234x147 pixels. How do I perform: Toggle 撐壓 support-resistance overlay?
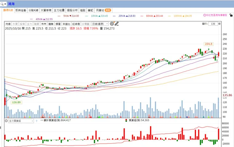[x=58, y=24]
